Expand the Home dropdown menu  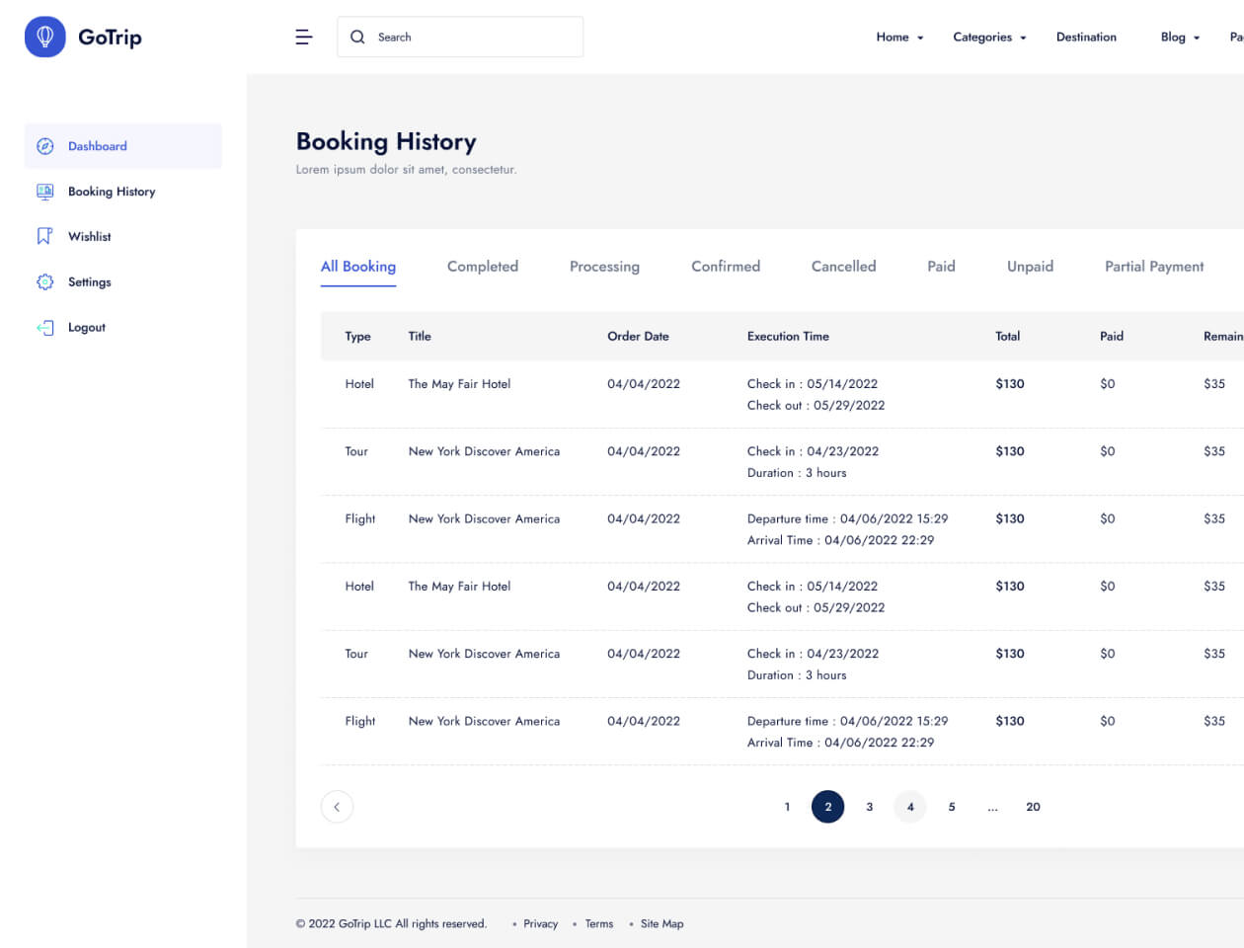click(x=899, y=37)
